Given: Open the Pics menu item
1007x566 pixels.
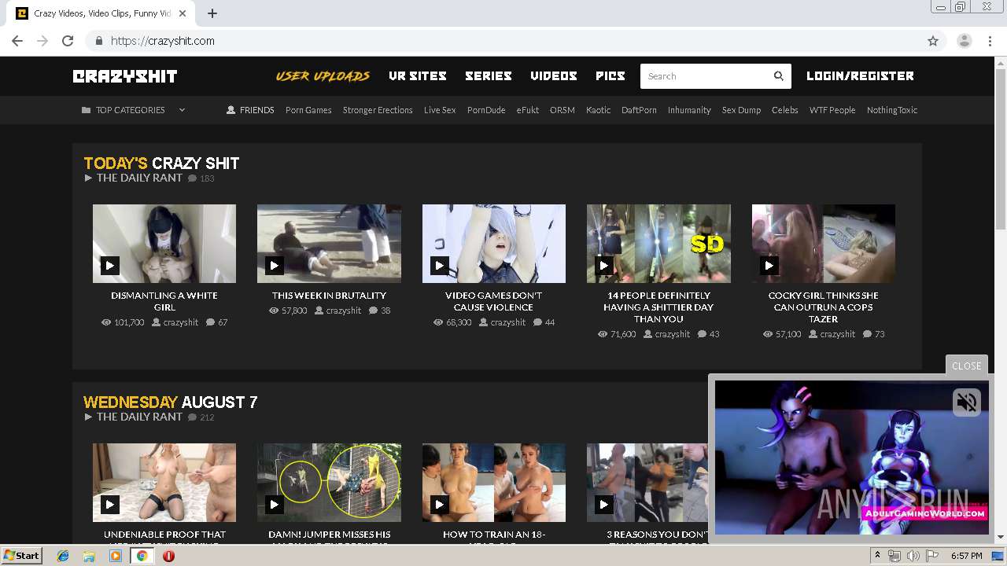Looking at the screenshot, I should coord(610,76).
